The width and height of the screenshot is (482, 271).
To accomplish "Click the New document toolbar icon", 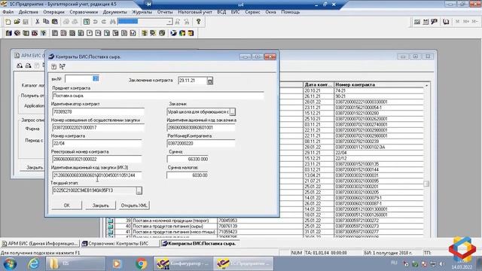I will (x=8, y=22).
